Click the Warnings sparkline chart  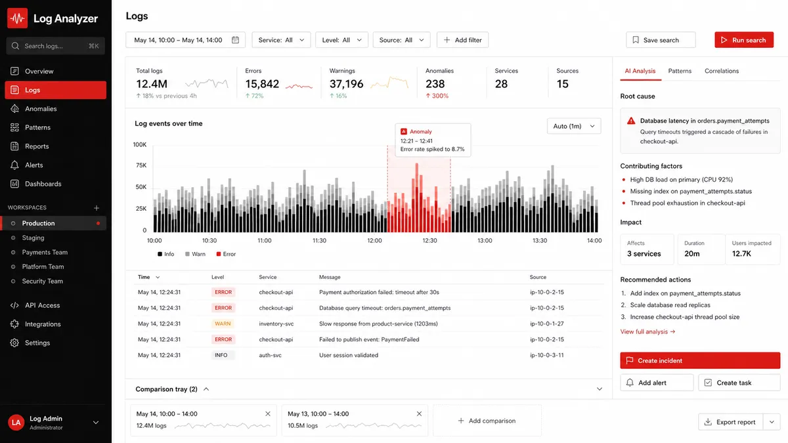pyautogui.click(x=389, y=84)
